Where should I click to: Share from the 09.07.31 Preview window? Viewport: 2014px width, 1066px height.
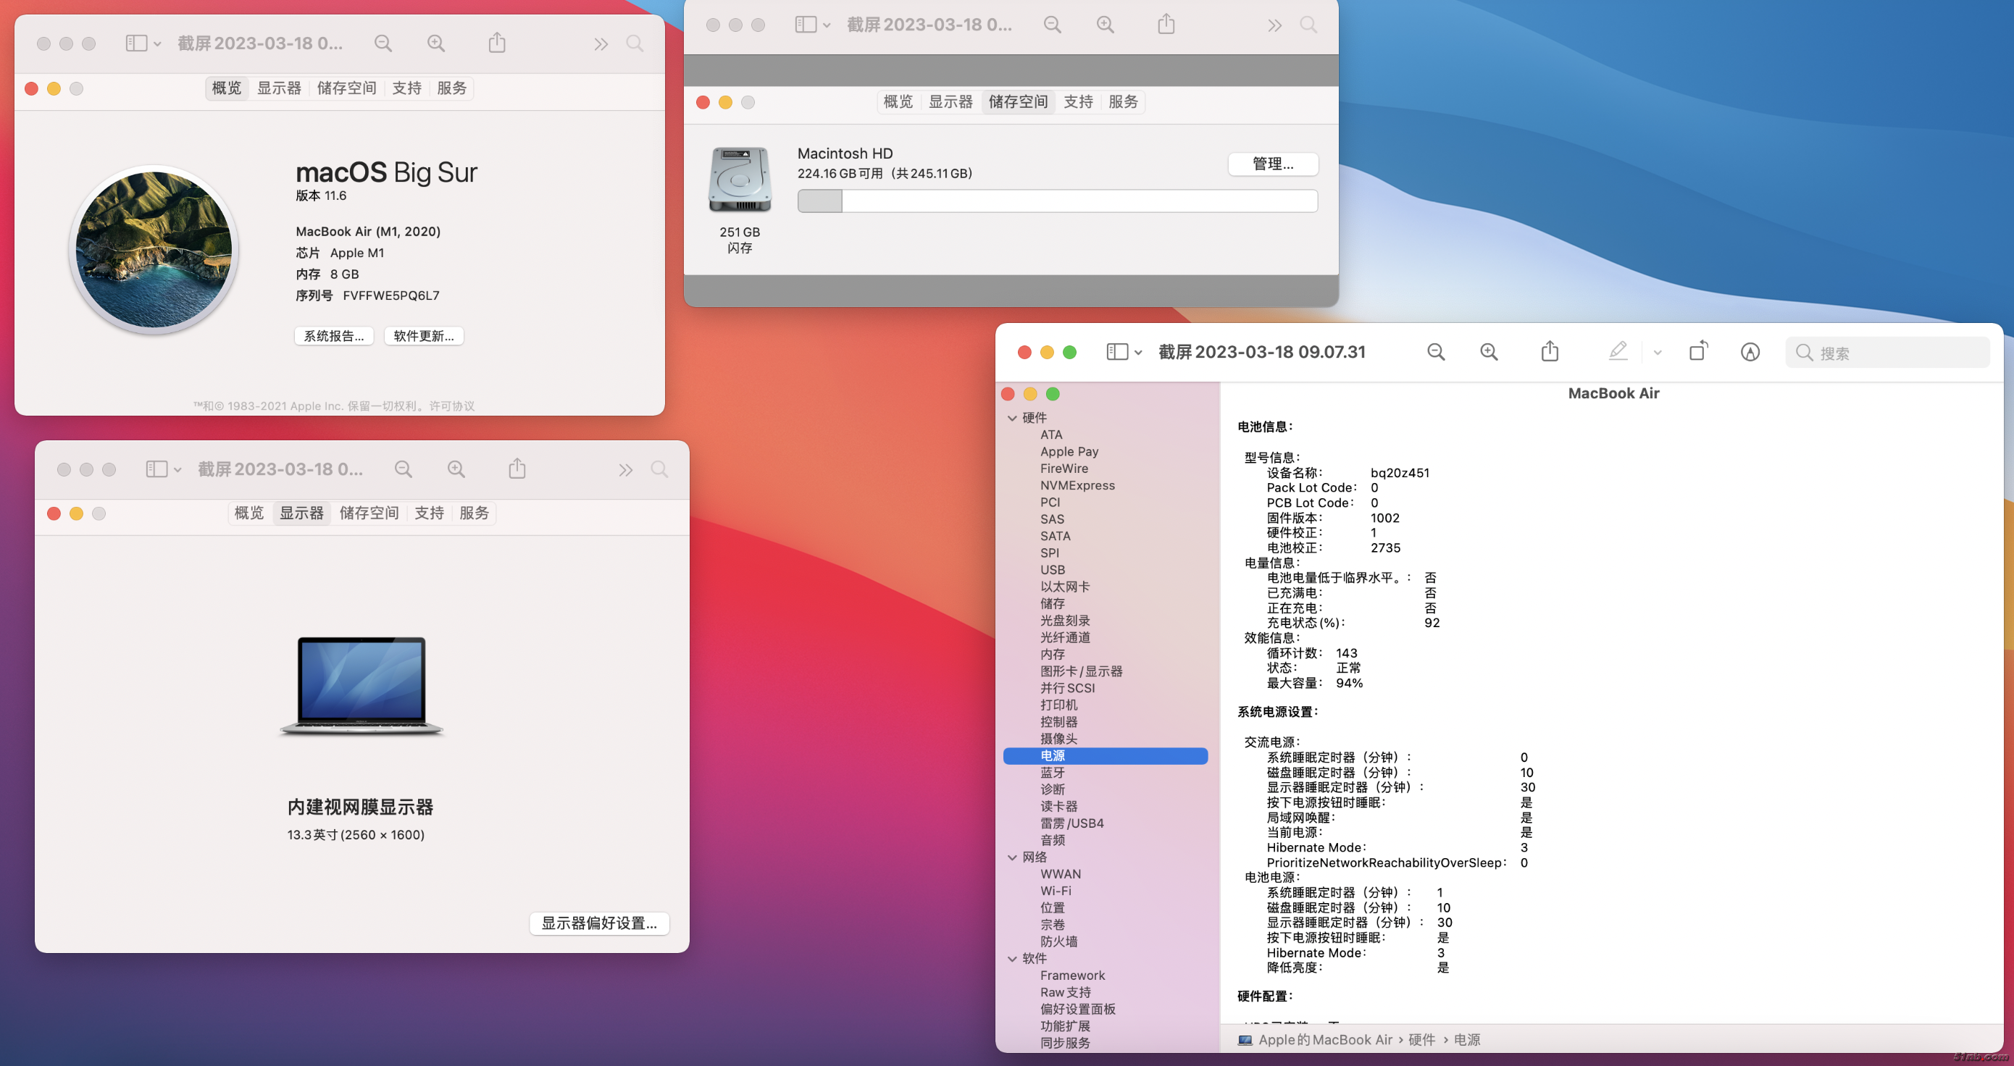pyautogui.click(x=1550, y=352)
